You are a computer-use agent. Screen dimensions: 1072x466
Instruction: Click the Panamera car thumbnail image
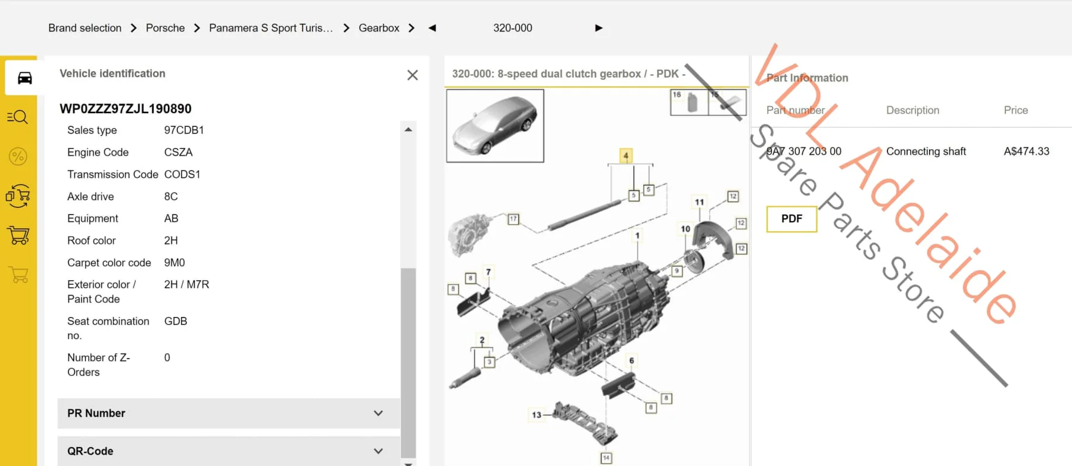pos(495,126)
